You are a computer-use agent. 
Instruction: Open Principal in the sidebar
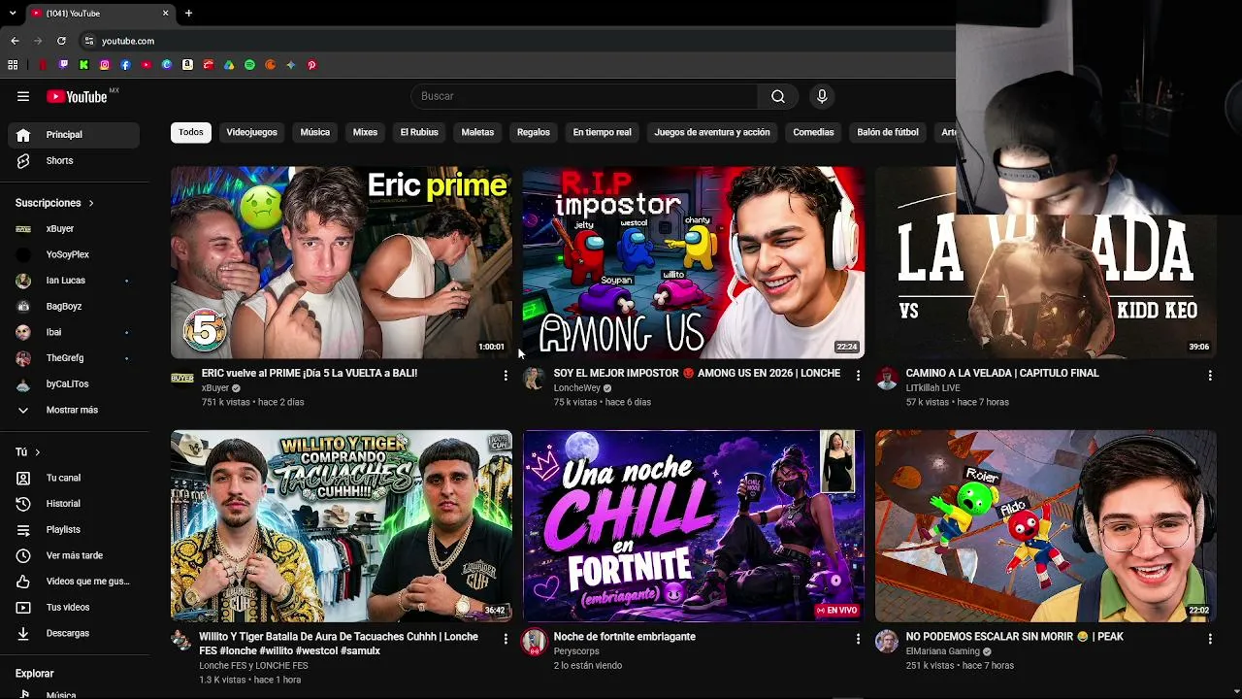74,135
